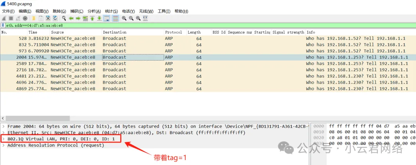Image resolution: width=416 pixels, height=165 pixels.
Task: Click the Close capture file icon
Action: 48,18
